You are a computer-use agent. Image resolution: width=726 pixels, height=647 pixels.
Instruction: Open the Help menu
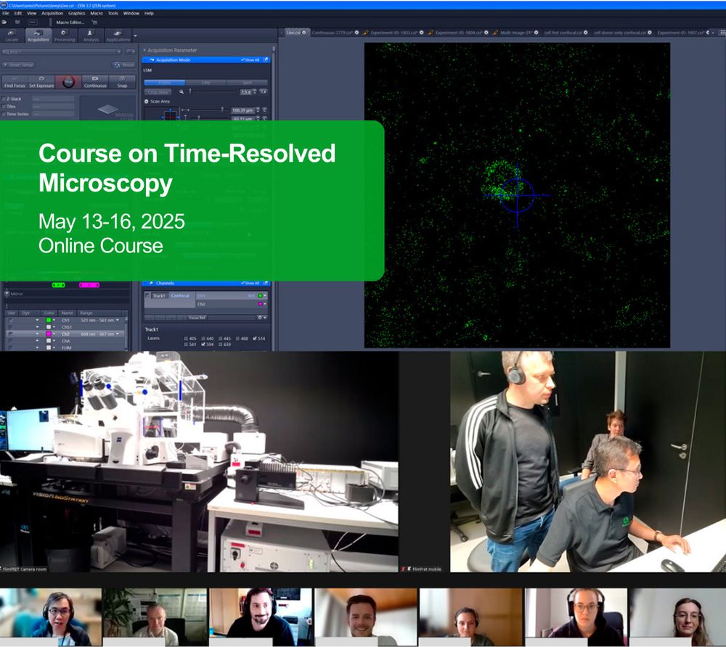[149, 13]
